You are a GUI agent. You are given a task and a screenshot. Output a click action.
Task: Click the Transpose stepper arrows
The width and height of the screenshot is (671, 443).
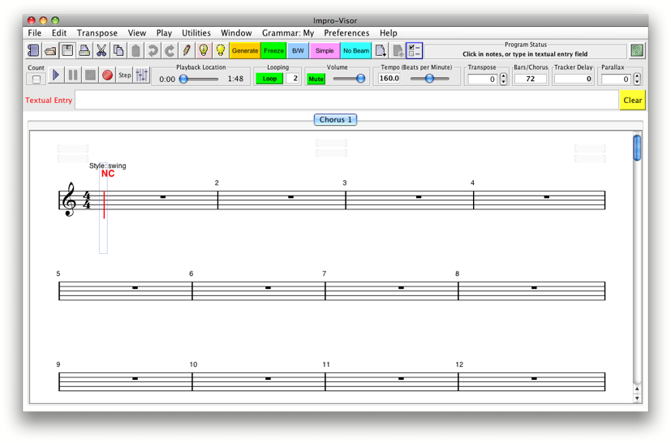pos(503,79)
